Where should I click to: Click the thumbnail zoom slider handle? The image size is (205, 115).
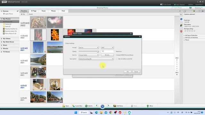pyautogui.click(x=184, y=11)
